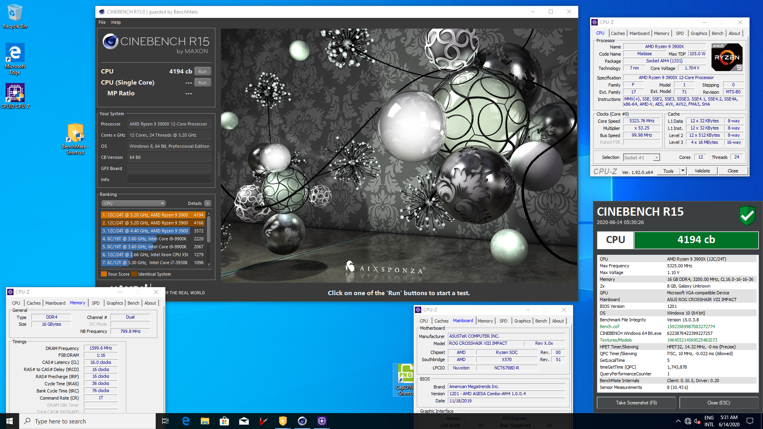Click the Cinebench title bar app icon
763x429 pixels.
(x=102, y=12)
